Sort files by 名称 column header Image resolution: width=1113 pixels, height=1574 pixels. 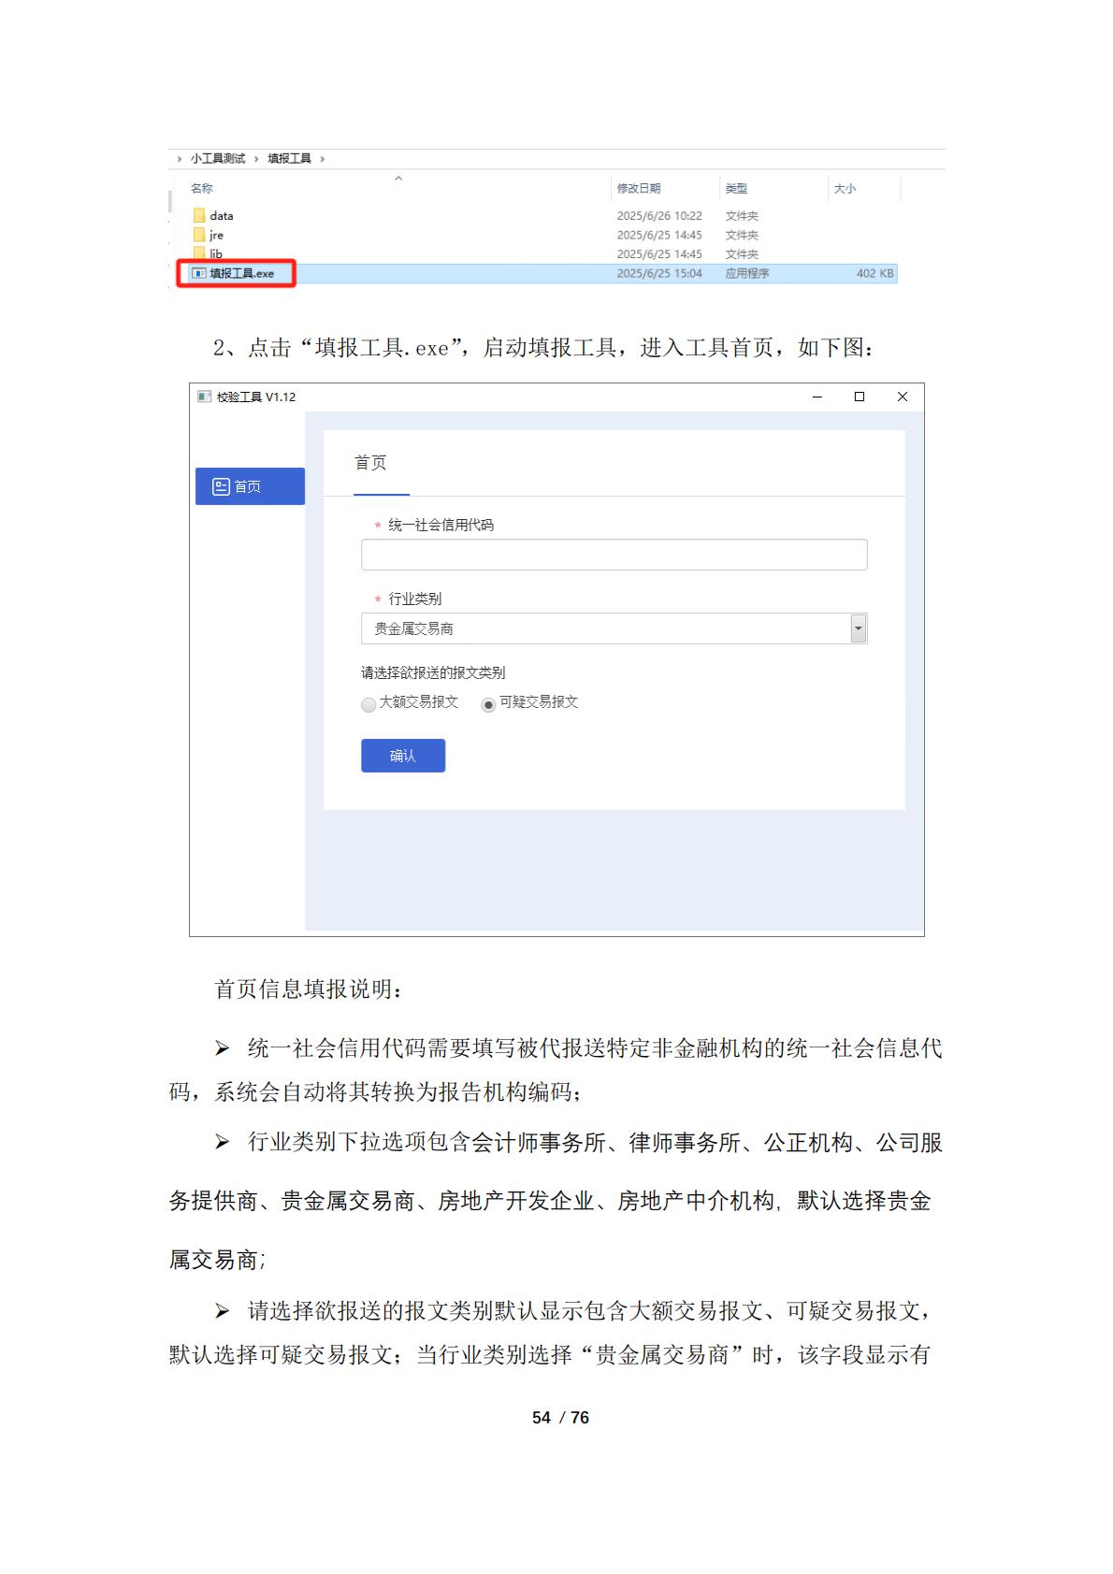(x=202, y=189)
